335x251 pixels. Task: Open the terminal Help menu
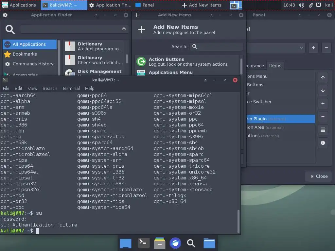pyautogui.click(x=90, y=88)
